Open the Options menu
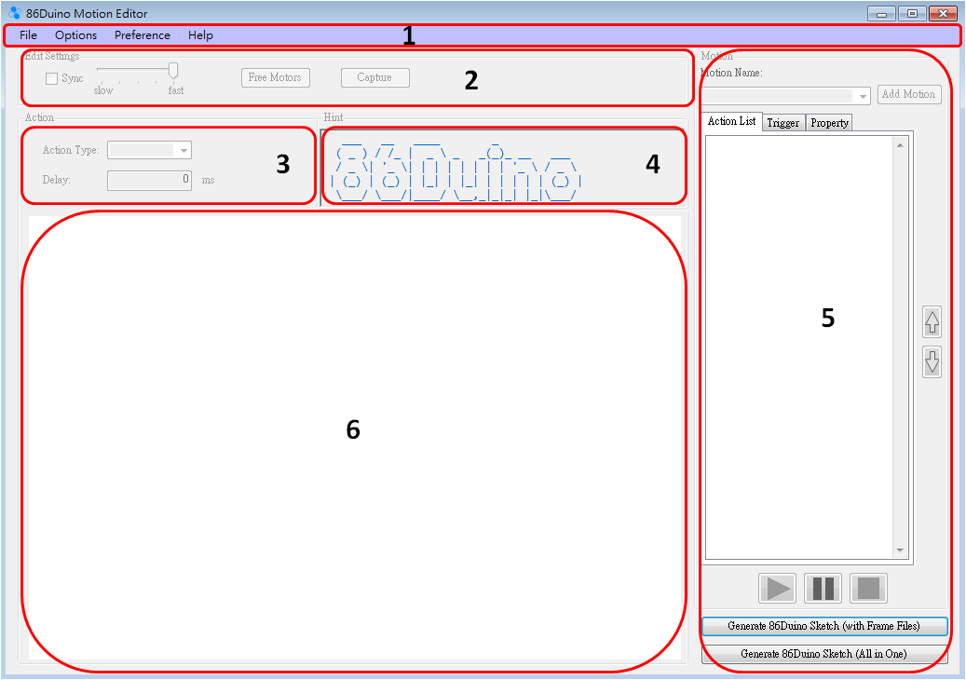This screenshot has width=966, height=680. tap(75, 35)
